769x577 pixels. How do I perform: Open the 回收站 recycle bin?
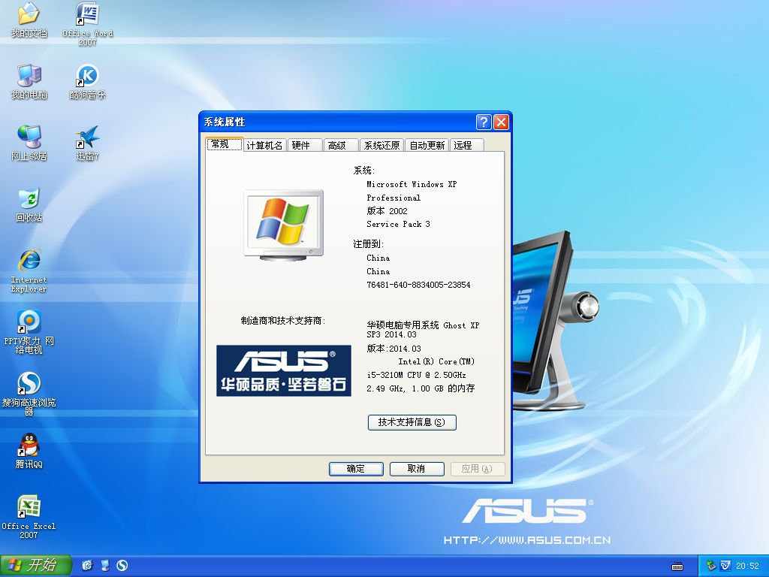pyautogui.click(x=29, y=198)
